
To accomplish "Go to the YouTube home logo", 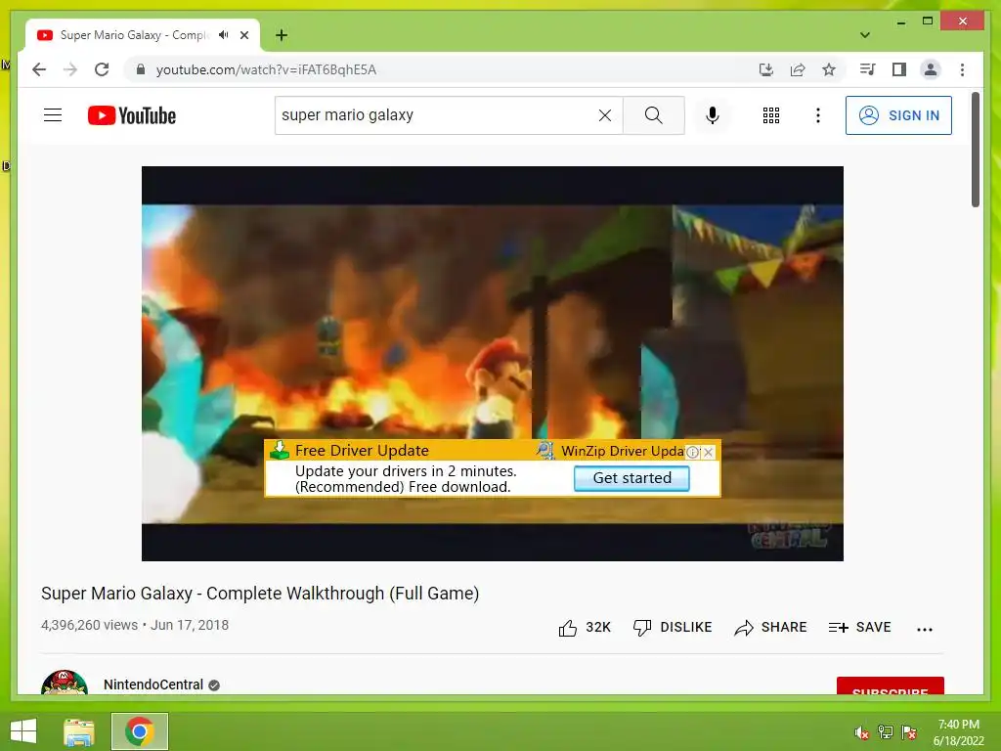I will pyautogui.click(x=132, y=115).
